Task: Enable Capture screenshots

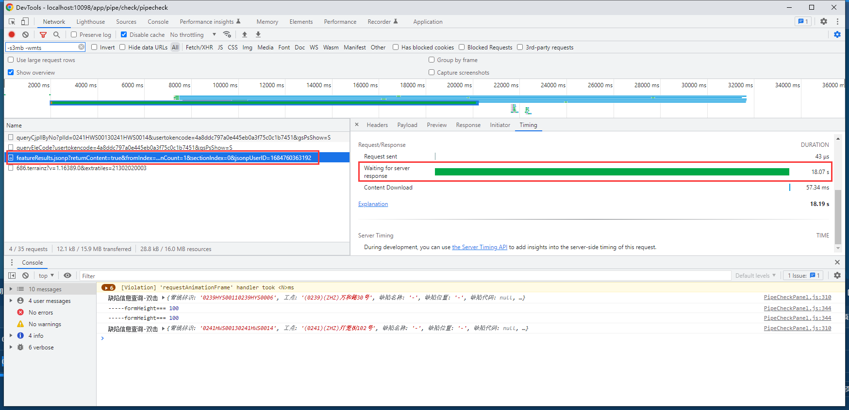Action: click(432, 72)
